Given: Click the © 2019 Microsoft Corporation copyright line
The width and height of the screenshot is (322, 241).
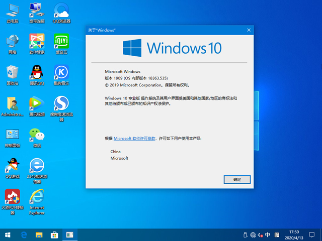Looking at the screenshot, I should (x=147, y=85).
